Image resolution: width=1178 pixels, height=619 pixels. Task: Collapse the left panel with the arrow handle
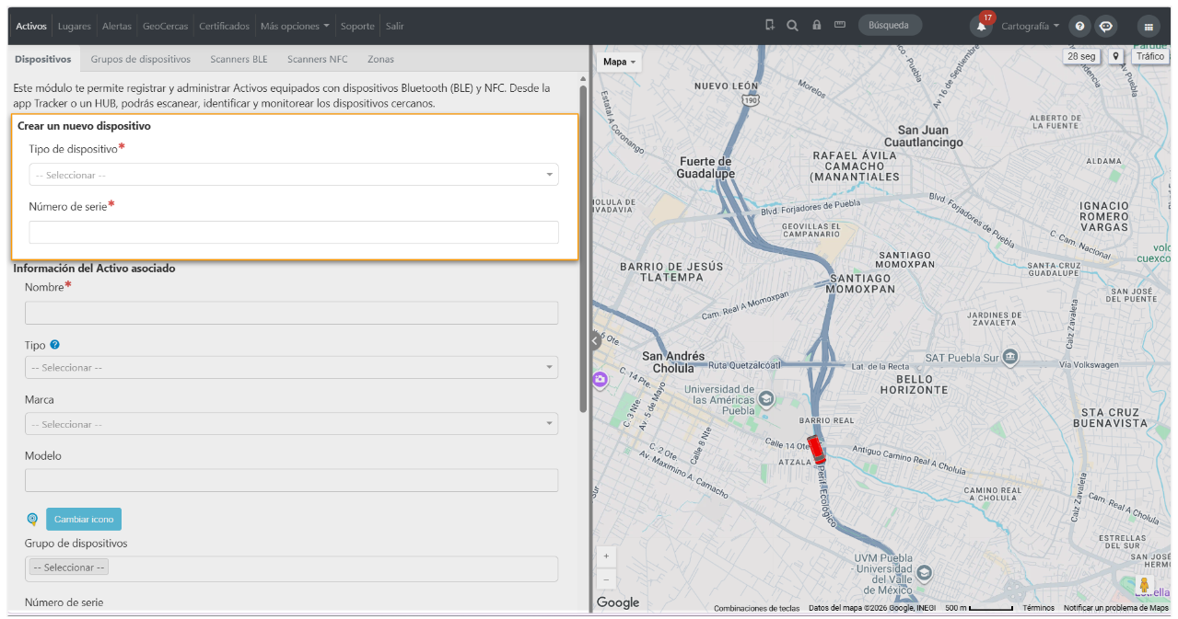point(595,341)
